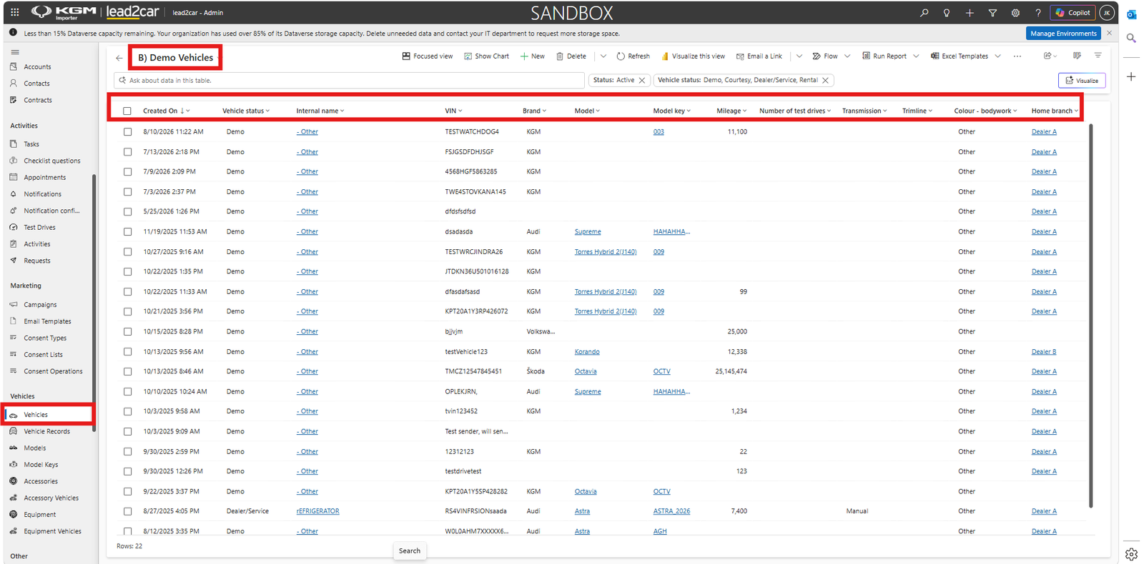Open the Excel Templates dropdown chevron

tap(997, 56)
